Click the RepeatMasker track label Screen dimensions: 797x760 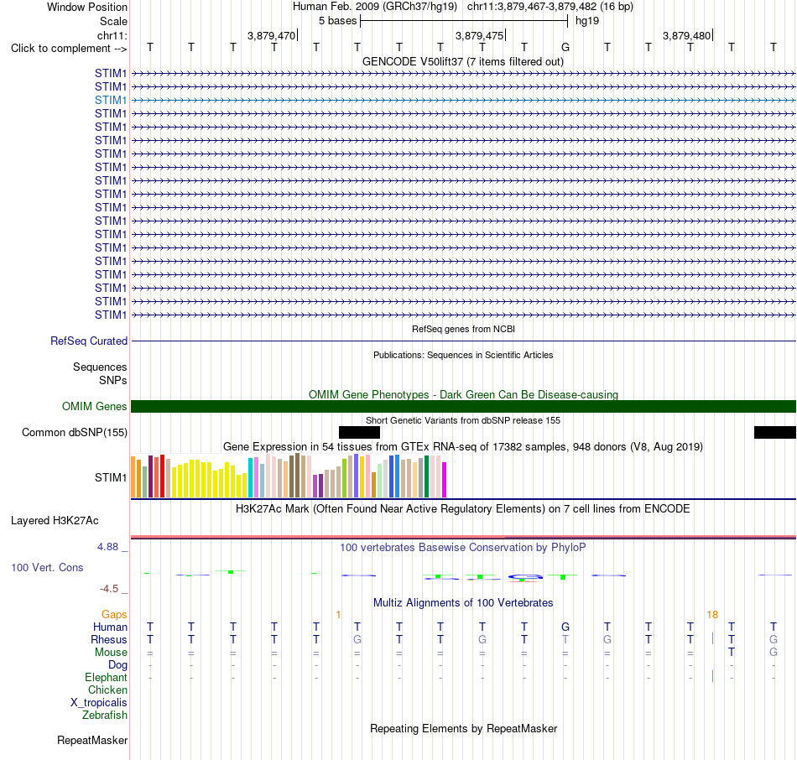pos(92,741)
